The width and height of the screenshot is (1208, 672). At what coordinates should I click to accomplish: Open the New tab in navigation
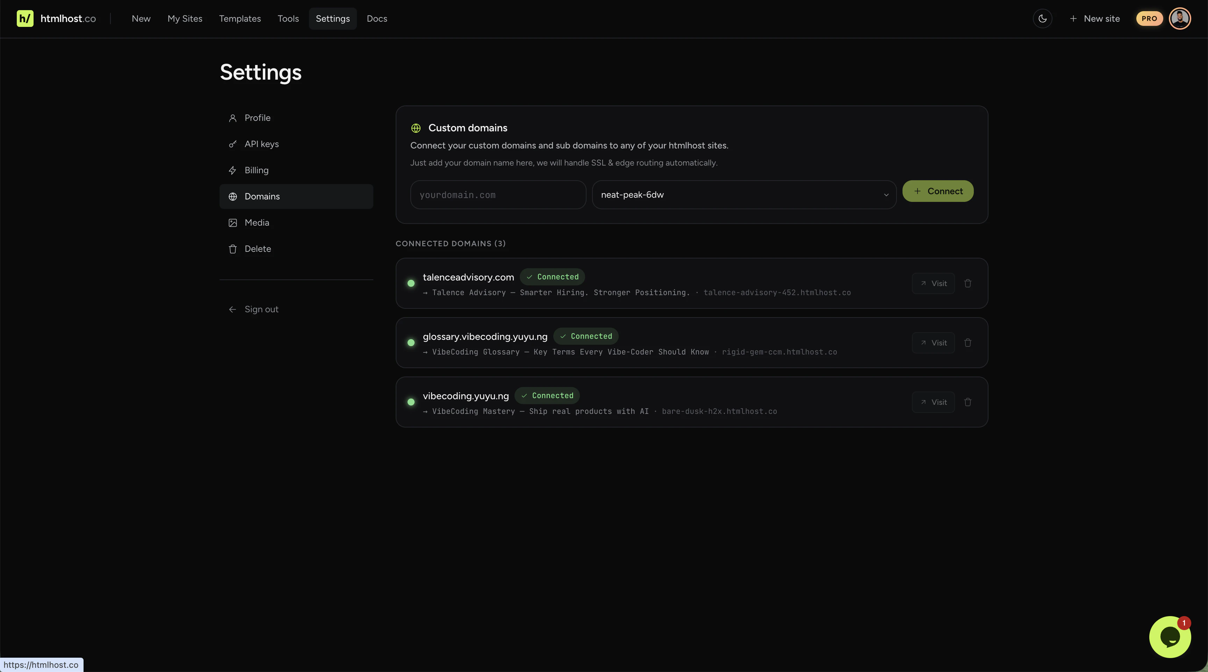click(x=141, y=19)
